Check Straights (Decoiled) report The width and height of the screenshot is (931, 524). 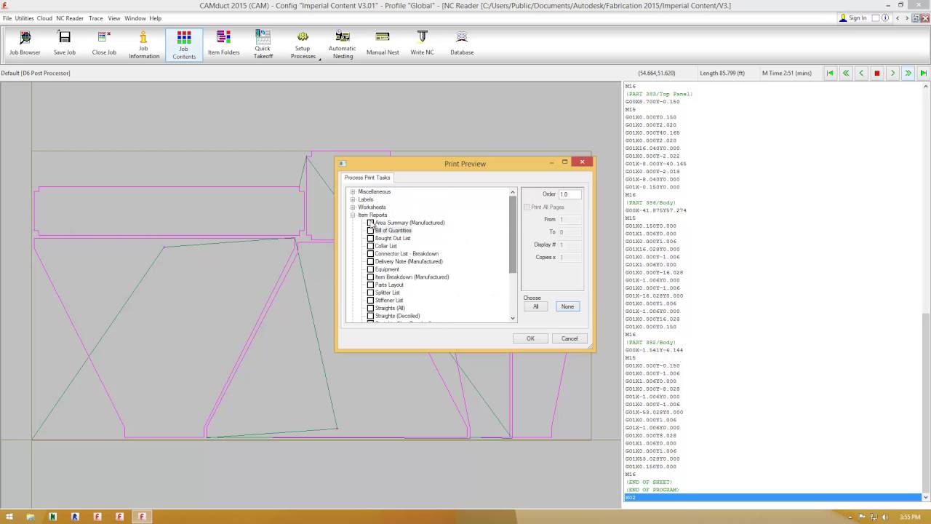(370, 316)
